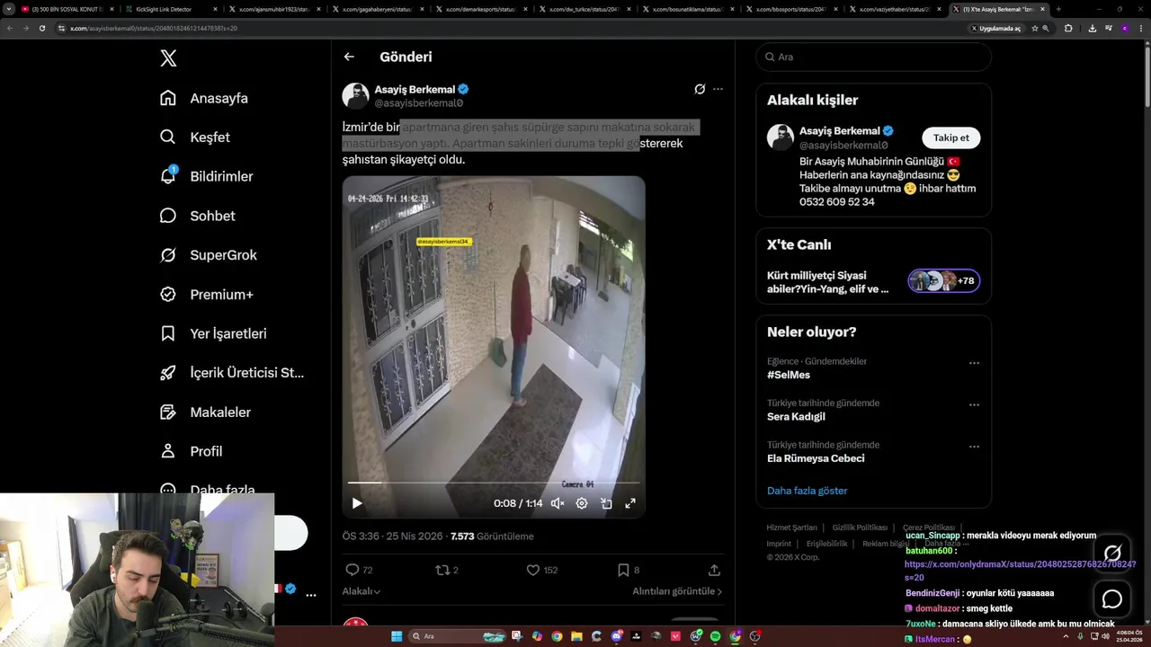Screen dimensions: 1151x647
Task: Open post three-dot more menu
Action: 718,89
